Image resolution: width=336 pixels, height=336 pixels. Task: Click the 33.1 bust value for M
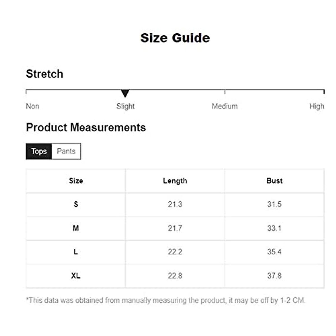(274, 228)
